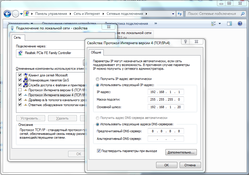This screenshot has height=175, width=249.
Task: Click the Realtek network adapter icon
Action: coord(20,53)
